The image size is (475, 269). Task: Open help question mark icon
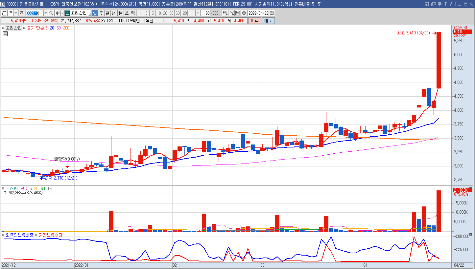click(451, 4)
